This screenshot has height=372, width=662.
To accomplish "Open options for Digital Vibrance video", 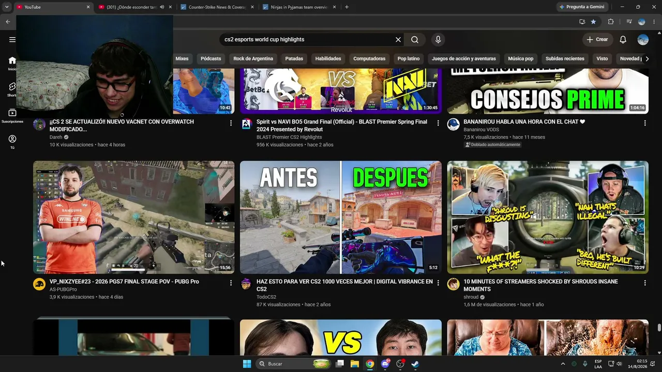I will pyautogui.click(x=438, y=283).
